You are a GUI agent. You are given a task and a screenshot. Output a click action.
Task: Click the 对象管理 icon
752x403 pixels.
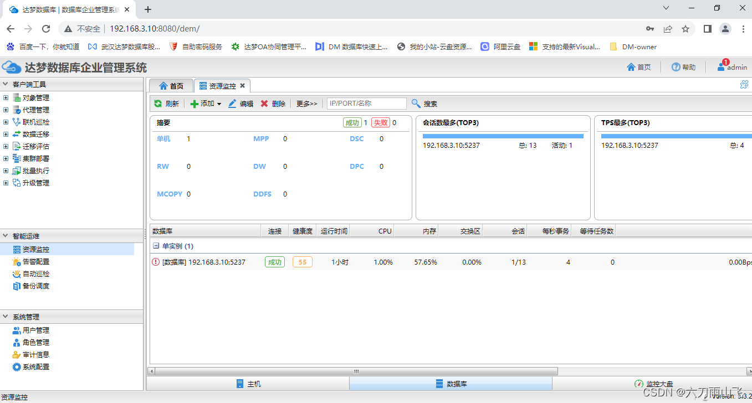[17, 97]
